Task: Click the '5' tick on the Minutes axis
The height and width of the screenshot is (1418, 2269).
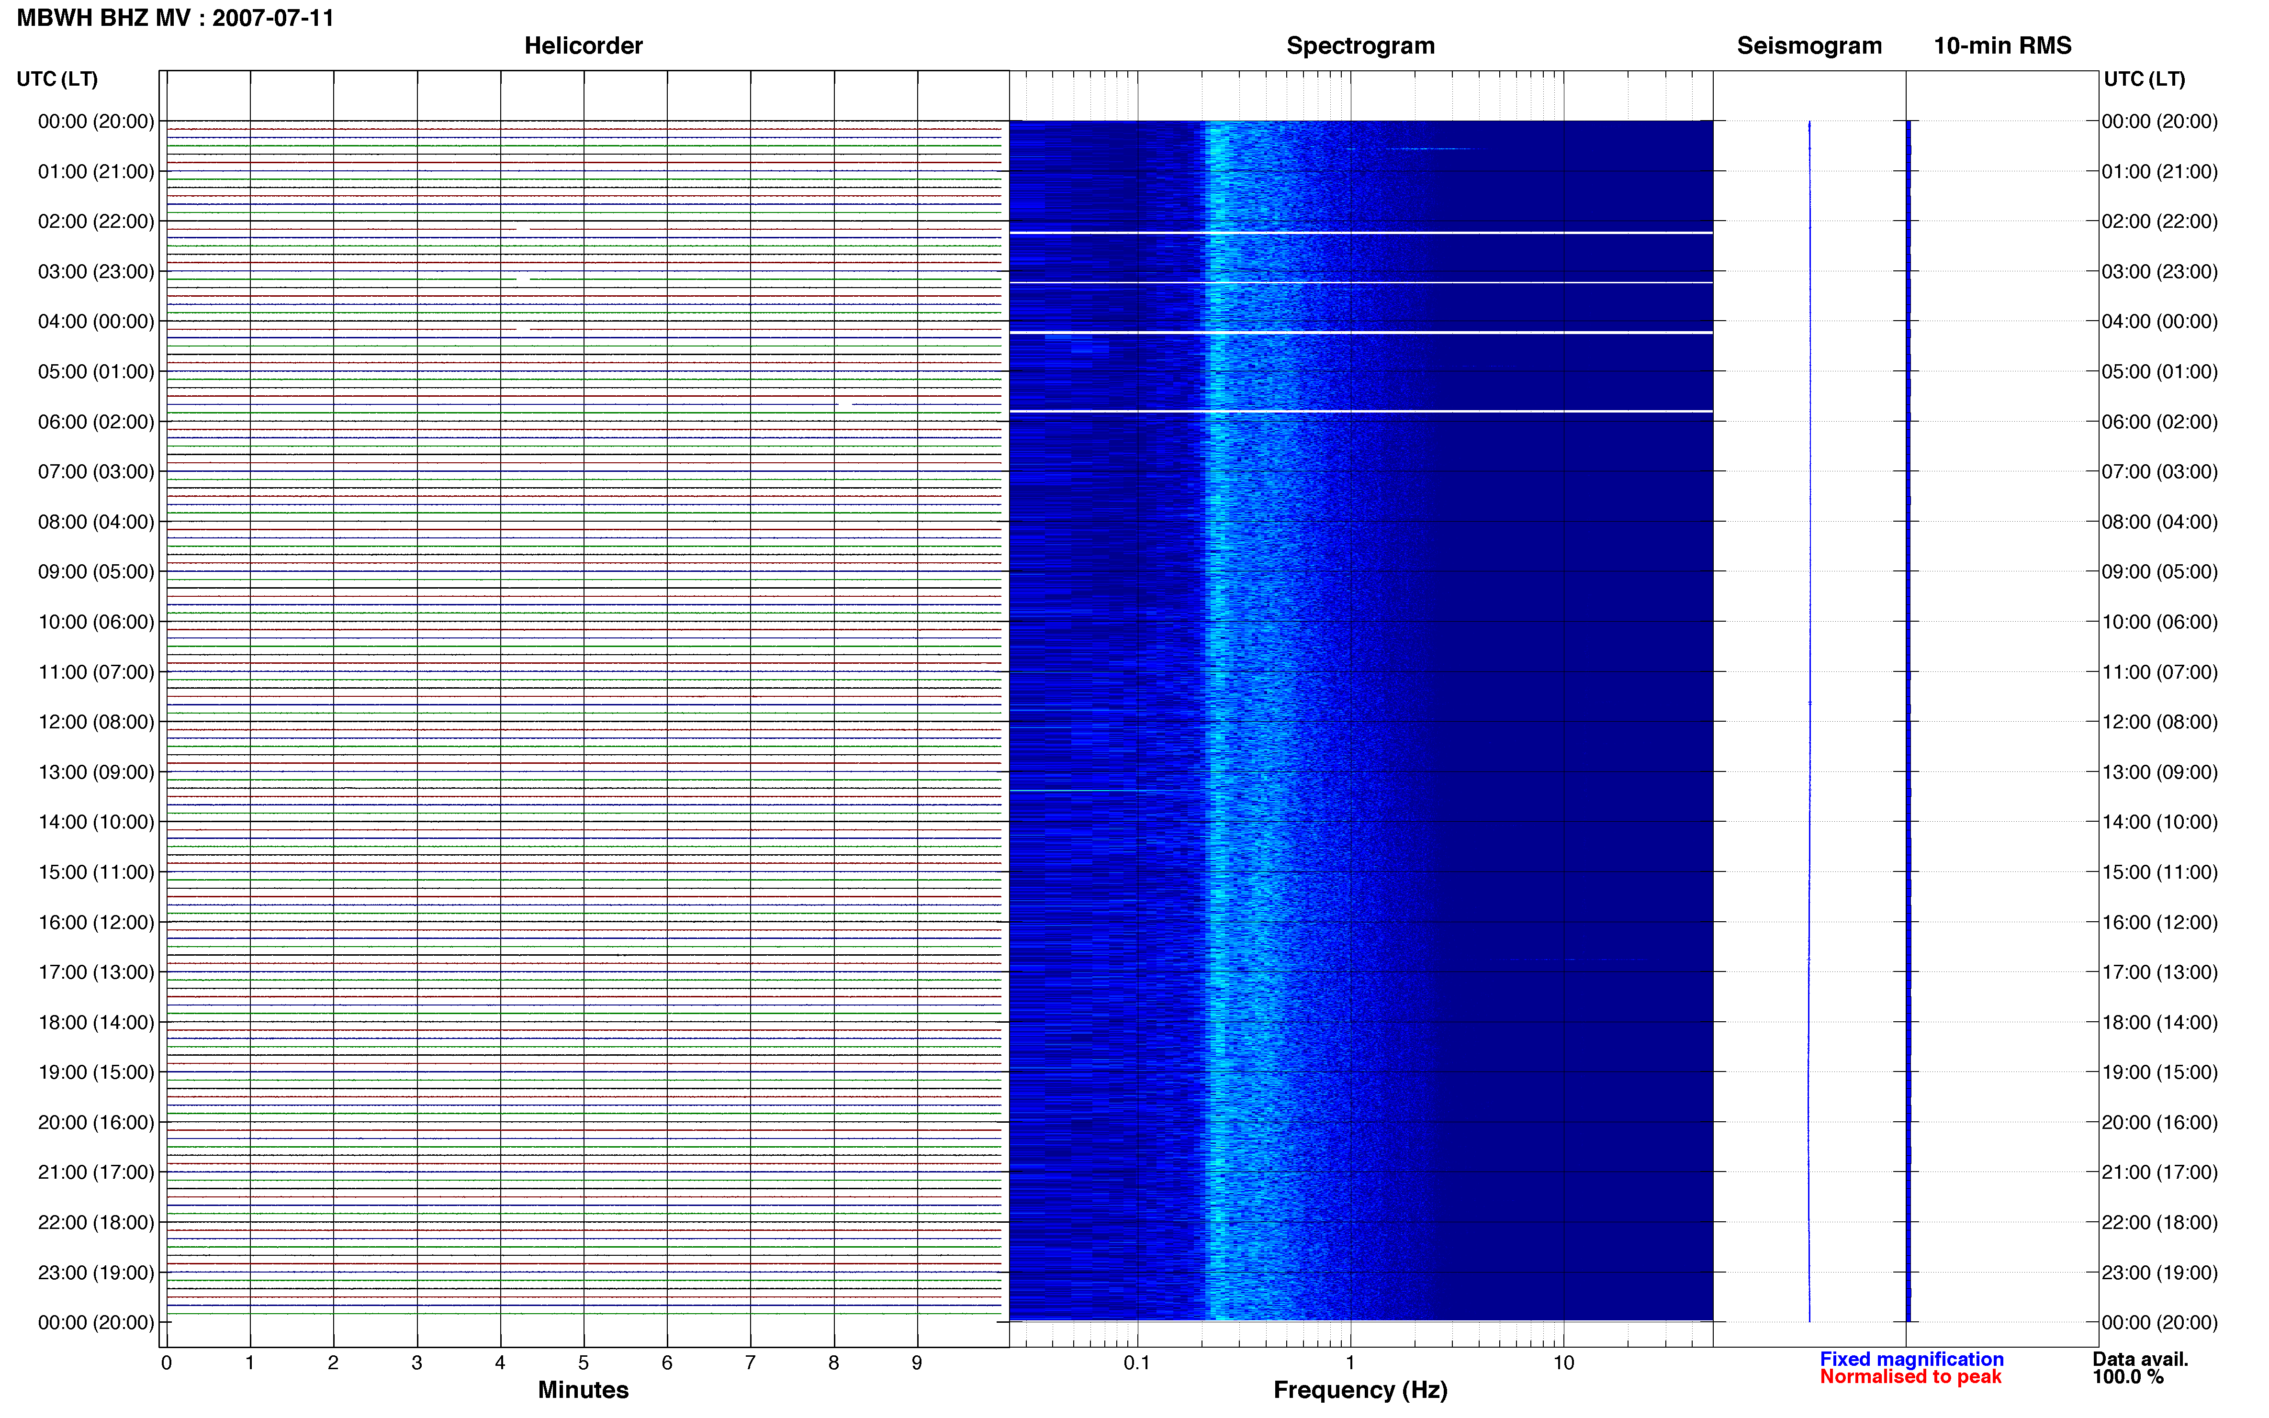Action: (x=584, y=1362)
